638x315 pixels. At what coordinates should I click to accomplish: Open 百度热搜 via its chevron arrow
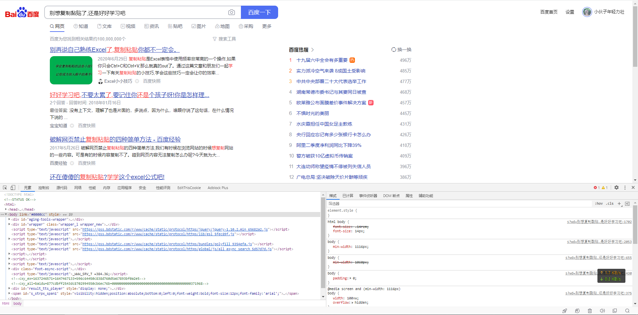click(313, 50)
